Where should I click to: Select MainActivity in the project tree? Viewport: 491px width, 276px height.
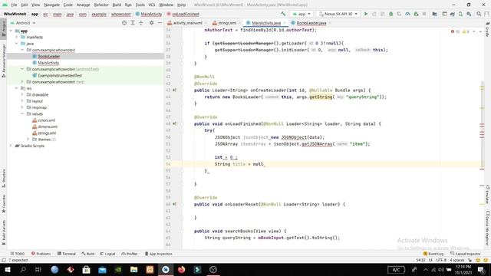click(48, 63)
